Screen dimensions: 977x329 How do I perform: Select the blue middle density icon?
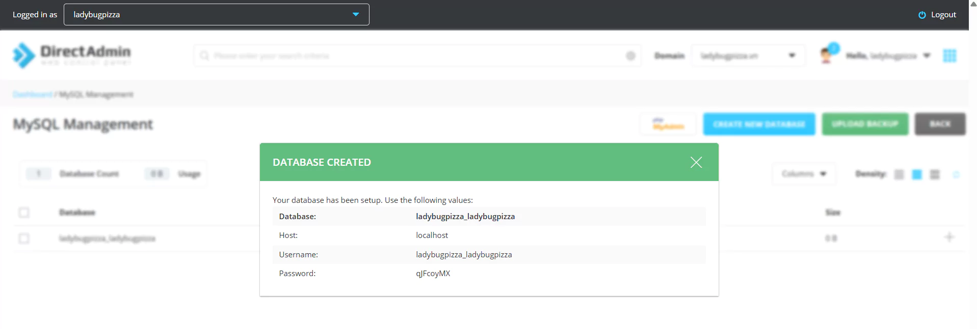[917, 174]
